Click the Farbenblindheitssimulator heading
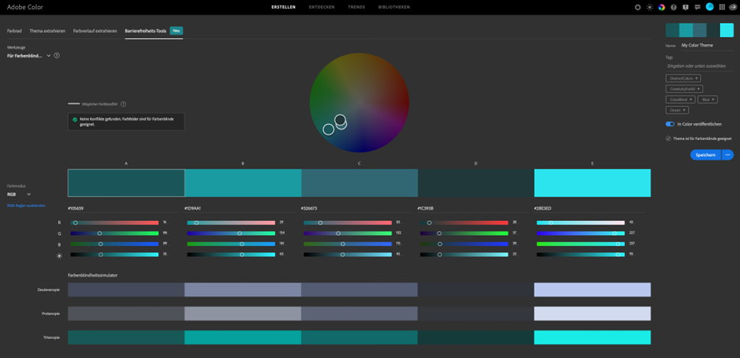740x358 pixels. pos(92,275)
